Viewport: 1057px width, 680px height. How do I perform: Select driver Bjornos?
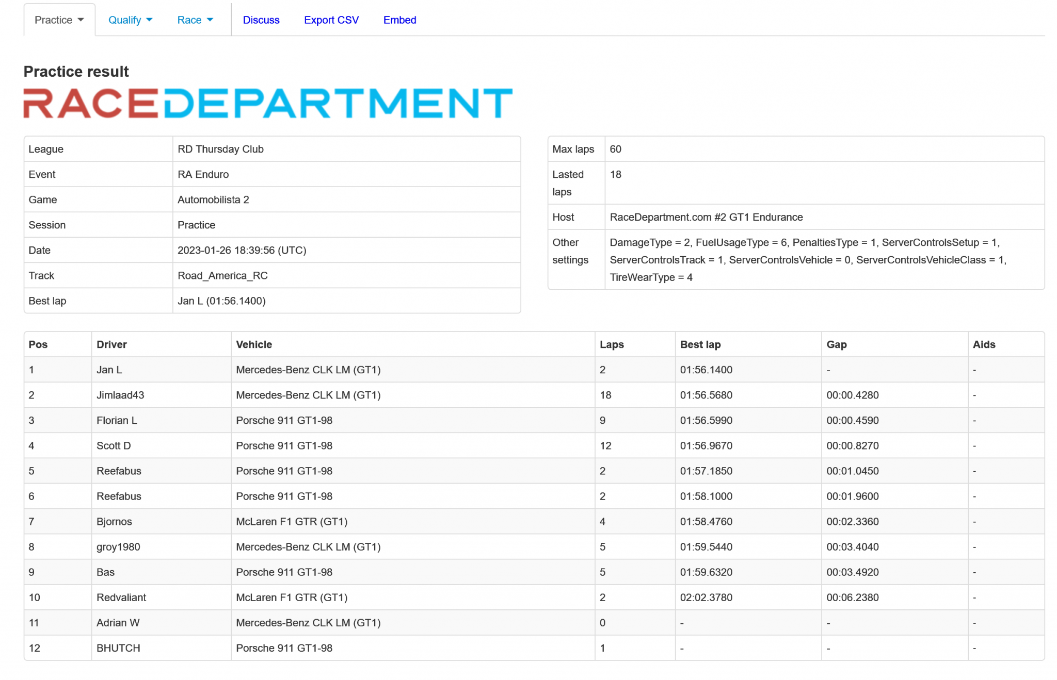click(x=114, y=521)
